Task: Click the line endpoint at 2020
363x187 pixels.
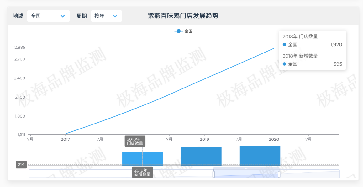Action: click(x=274, y=48)
